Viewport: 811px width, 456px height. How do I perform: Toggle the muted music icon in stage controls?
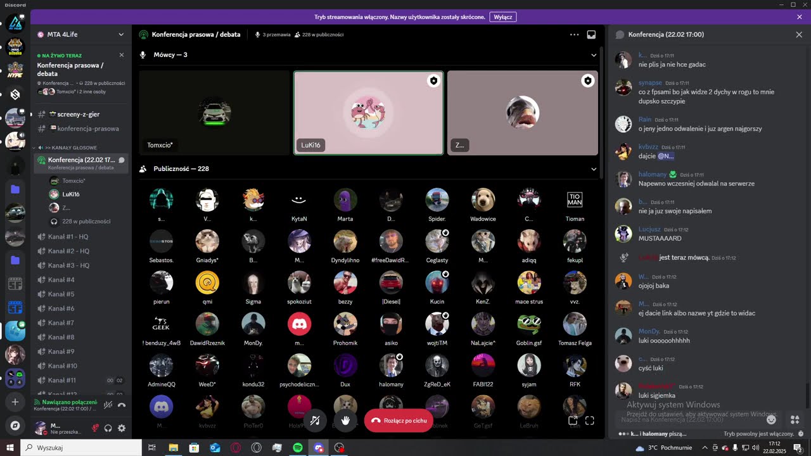[x=315, y=420]
